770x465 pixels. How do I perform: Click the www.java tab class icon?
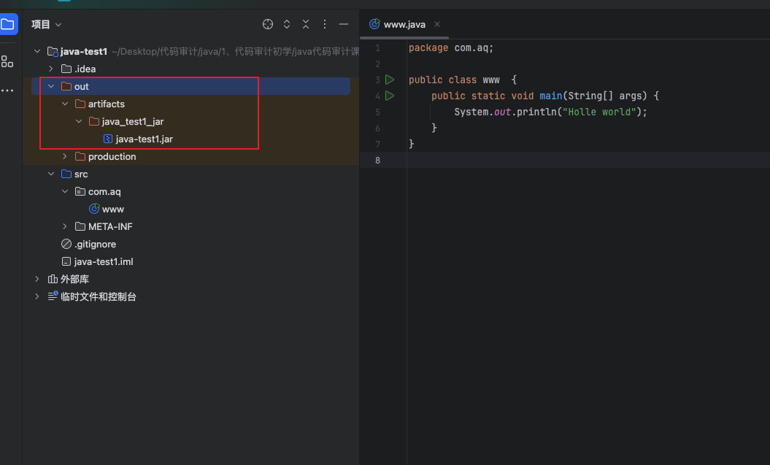click(374, 24)
